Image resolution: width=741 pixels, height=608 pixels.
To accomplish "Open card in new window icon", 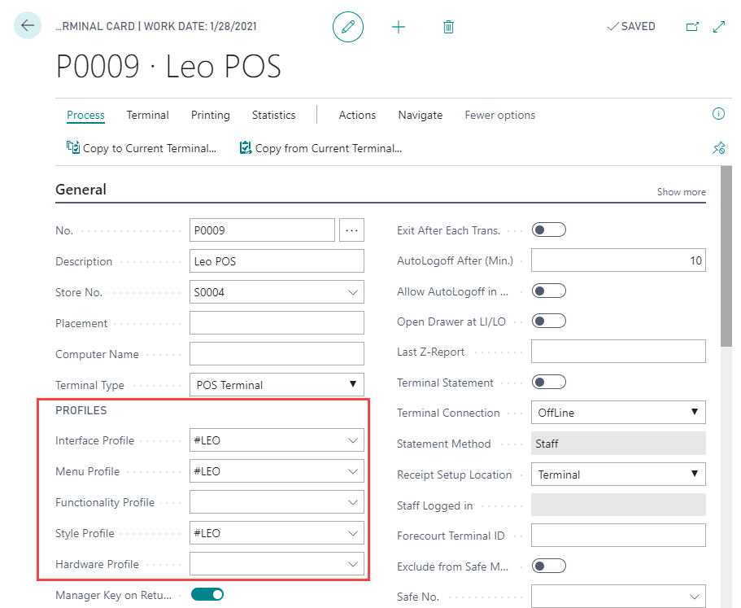I will pyautogui.click(x=692, y=27).
